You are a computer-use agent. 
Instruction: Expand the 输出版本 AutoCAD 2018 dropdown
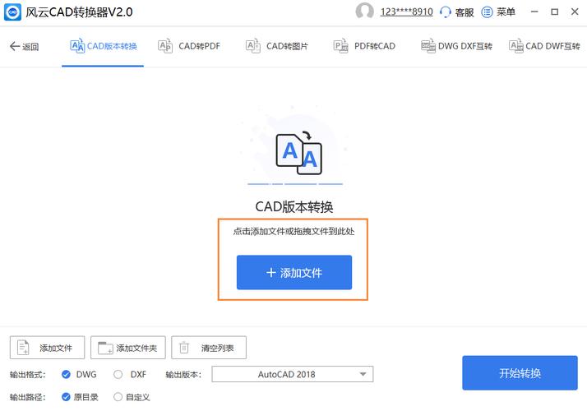click(x=293, y=374)
